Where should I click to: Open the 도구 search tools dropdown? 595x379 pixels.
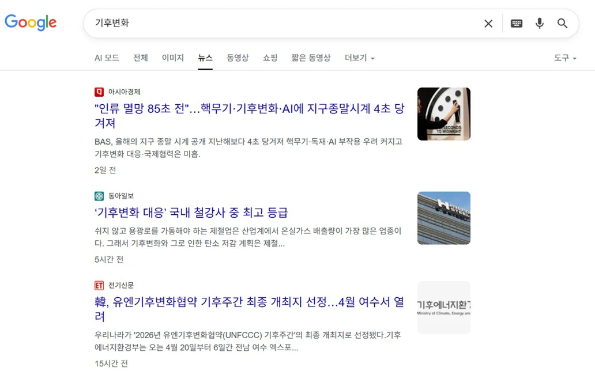[563, 58]
